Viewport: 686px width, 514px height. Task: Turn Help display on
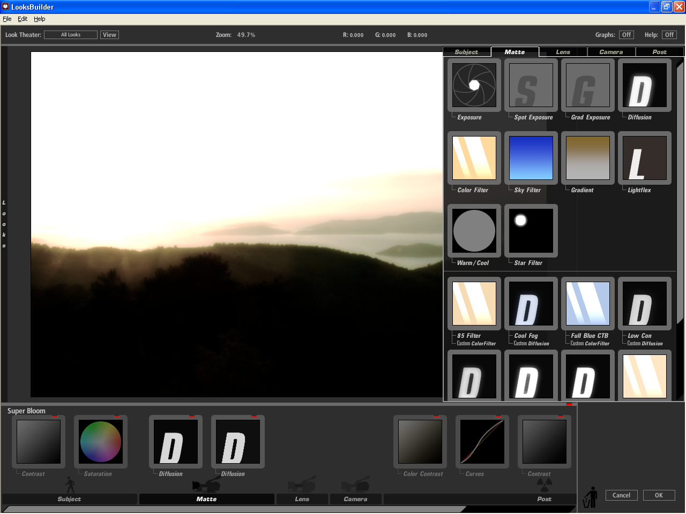pos(669,34)
